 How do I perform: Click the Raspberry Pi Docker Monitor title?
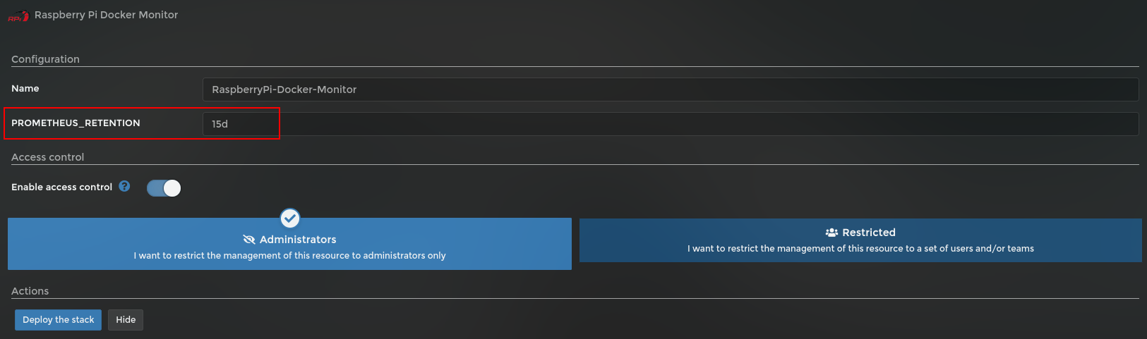coord(106,15)
